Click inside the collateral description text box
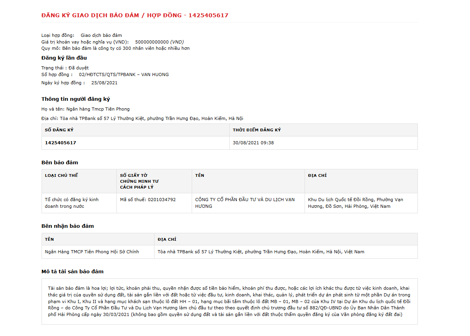This screenshot has height=336, width=470. tap(230, 301)
